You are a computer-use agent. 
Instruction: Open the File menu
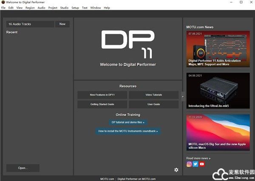[x=3, y=8]
